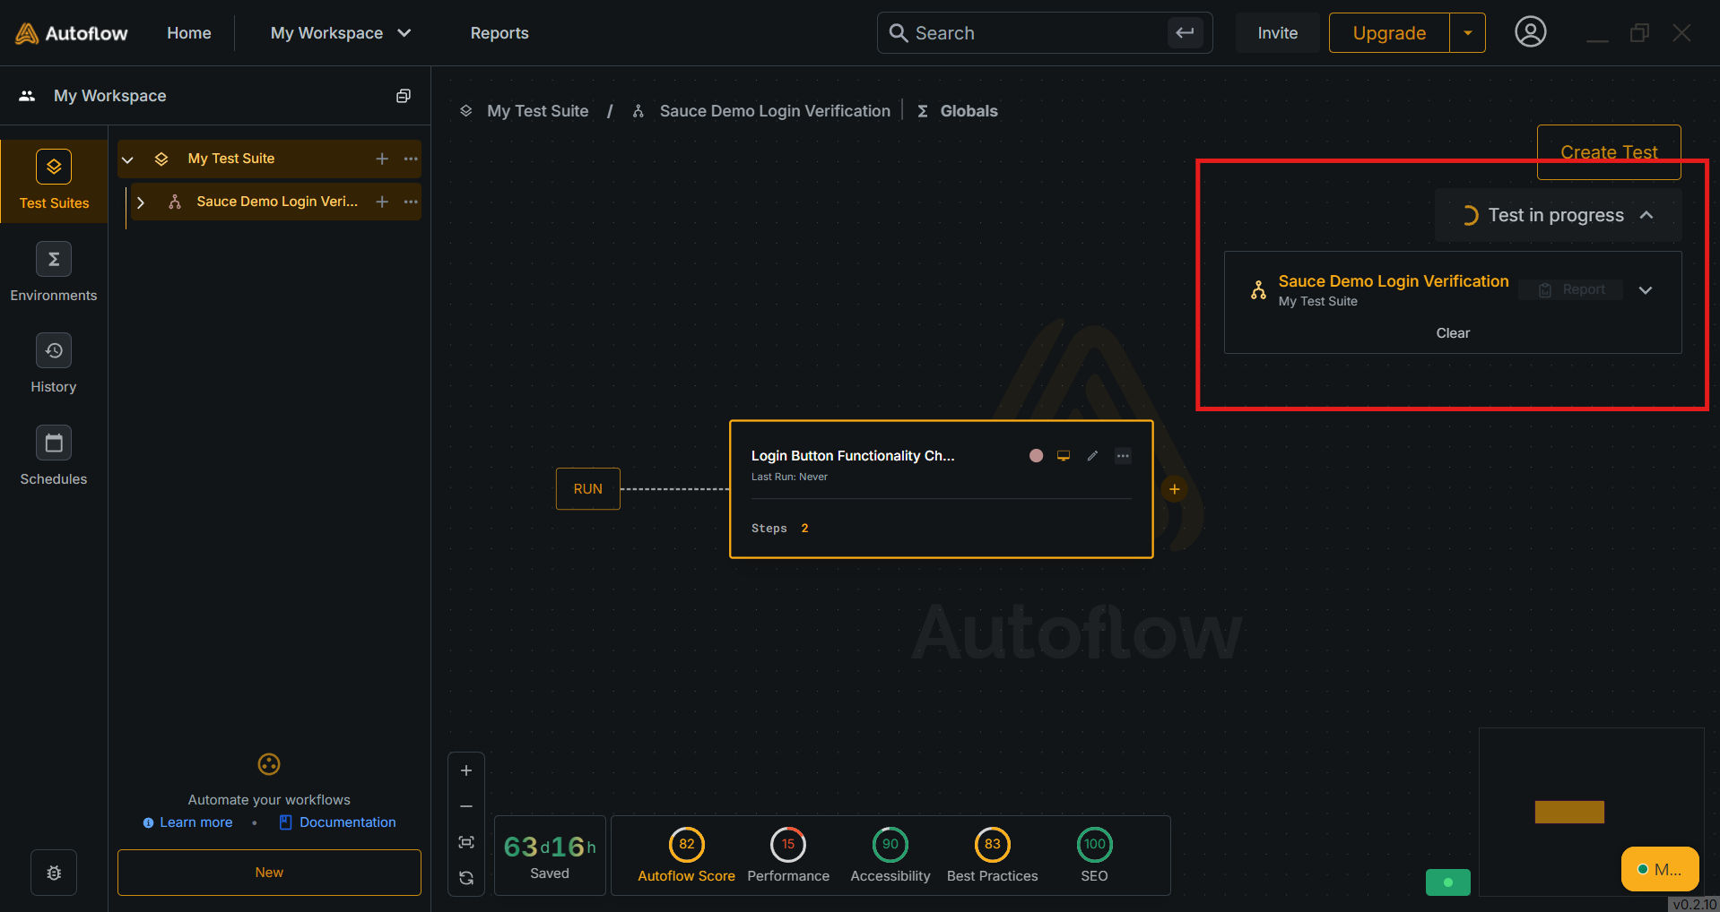Open more options for My Test Suite
Screen dimensions: 1720x912
click(411, 159)
